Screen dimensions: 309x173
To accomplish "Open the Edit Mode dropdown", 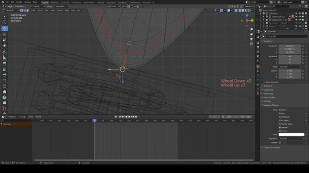I will [10, 11].
